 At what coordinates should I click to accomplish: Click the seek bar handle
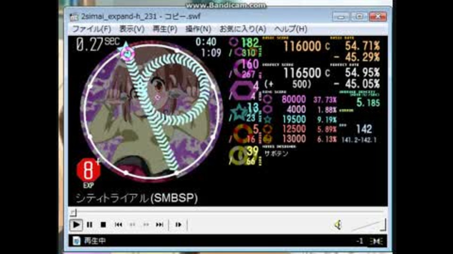(x=74, y=213)
